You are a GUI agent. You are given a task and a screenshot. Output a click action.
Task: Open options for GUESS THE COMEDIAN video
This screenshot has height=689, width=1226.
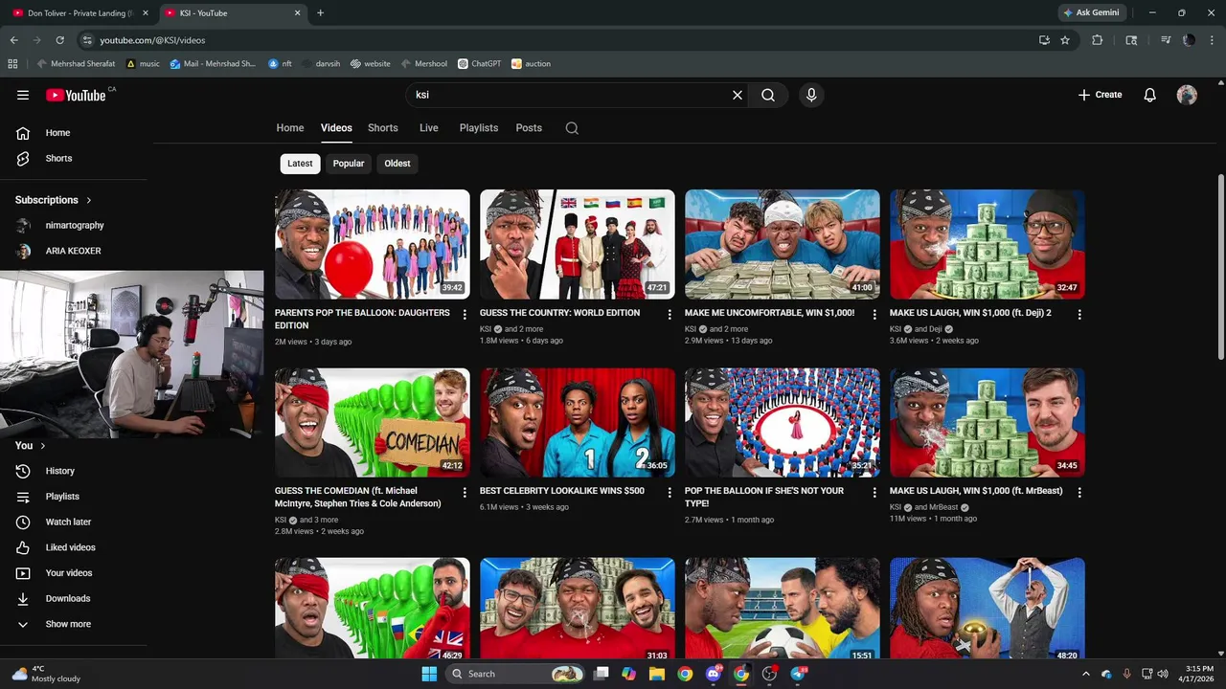465,493
